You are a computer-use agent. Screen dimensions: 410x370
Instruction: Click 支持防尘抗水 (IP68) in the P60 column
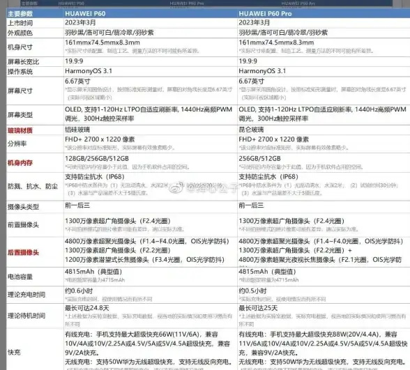click(x=95, y=177)
